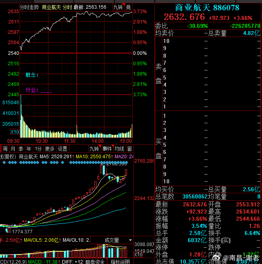Click the 委比 -30.69% value

[197, 26]
